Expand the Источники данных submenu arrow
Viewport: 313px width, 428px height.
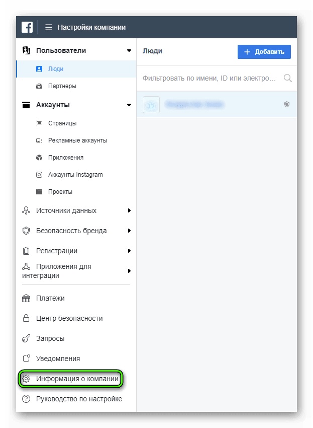pyautogui.click(x=129, y=210)
